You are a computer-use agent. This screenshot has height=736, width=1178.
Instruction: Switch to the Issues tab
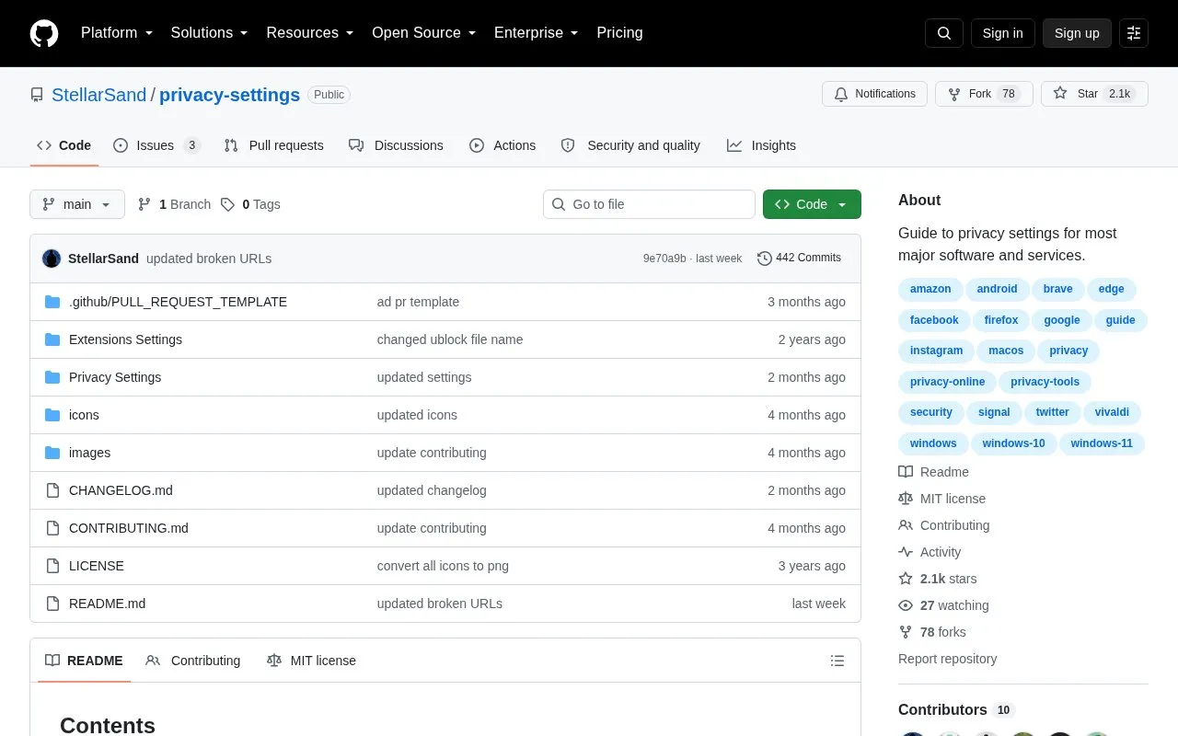click(x=156, y=145)
